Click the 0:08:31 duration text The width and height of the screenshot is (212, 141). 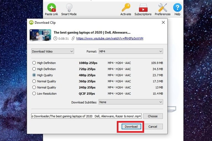click(63, 39)
